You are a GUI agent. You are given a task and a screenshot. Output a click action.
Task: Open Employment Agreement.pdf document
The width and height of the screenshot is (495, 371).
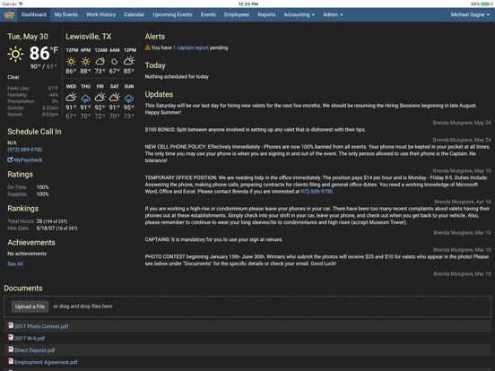pos(46,362)
